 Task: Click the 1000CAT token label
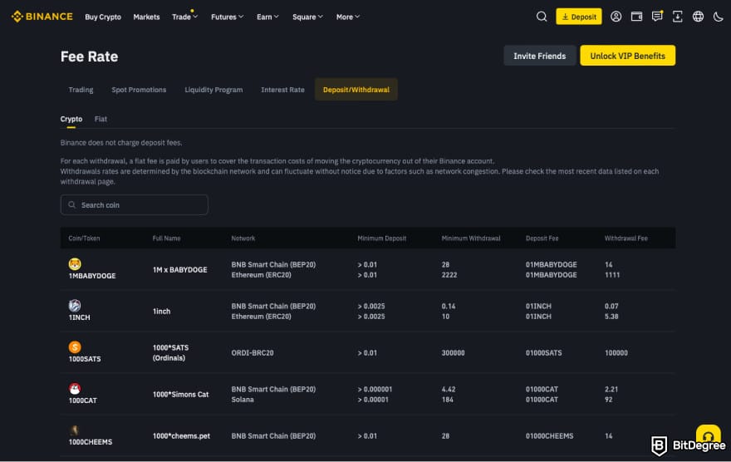coord(82,401)
